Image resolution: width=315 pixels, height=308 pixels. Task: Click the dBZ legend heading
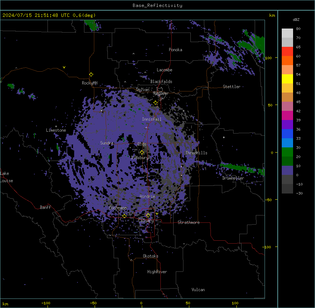pyautogui.click(x=296, y=19)
